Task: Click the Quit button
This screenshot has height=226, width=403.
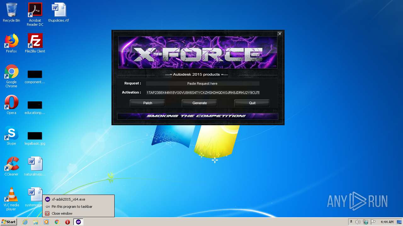Action: 252,103
